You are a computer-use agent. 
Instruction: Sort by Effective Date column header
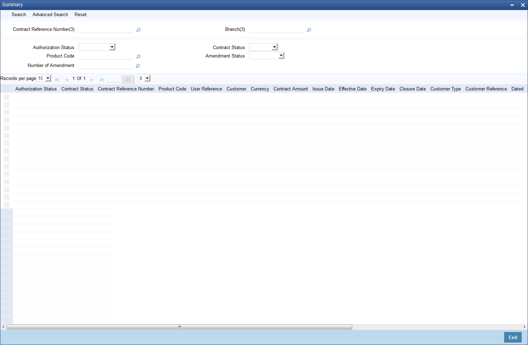pos(353,89)
